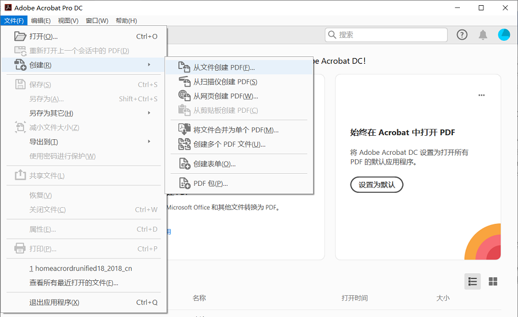
Task: Choose 打开(O)... from the File menu
Action: point(84,36)
